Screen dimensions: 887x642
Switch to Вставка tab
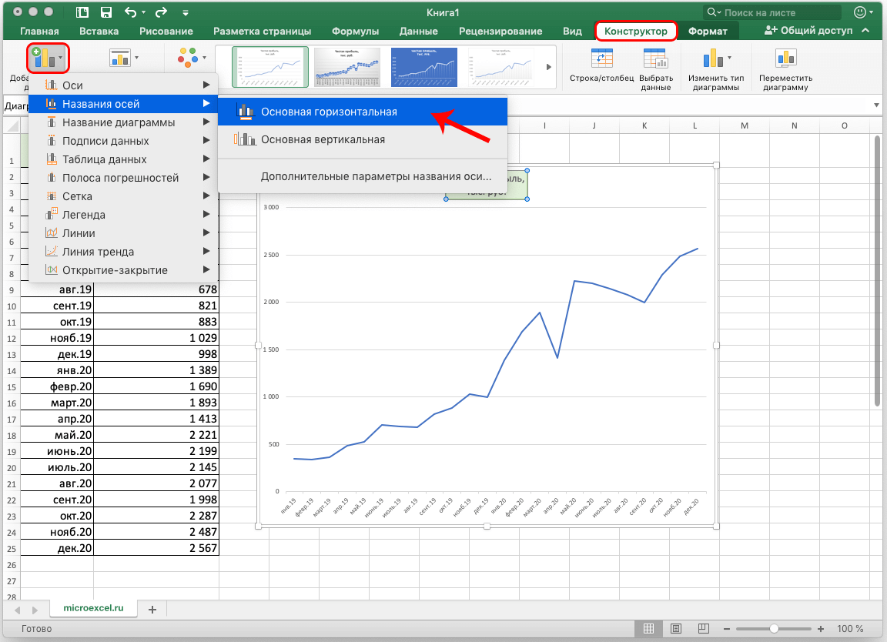click(x=99, y=31)
